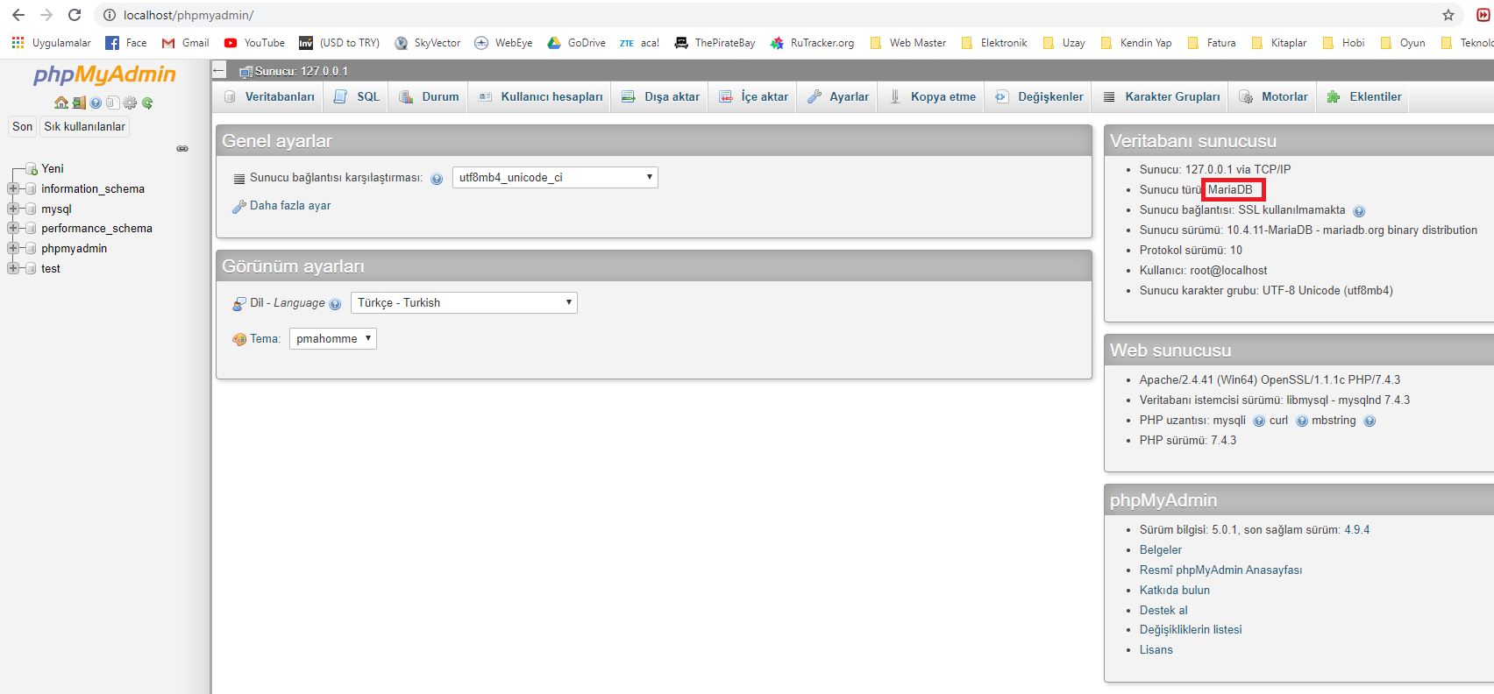Reload the page with browser refresh button

pos(75,15)
